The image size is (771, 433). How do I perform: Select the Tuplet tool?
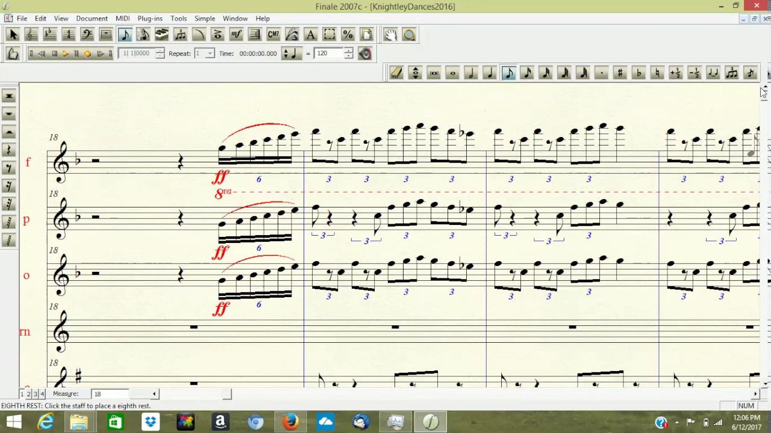point(180,35)
